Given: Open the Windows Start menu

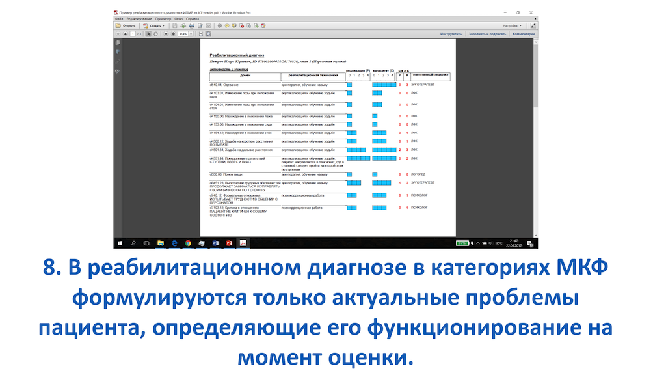Looking at the screenshot, I should (120, 243).
